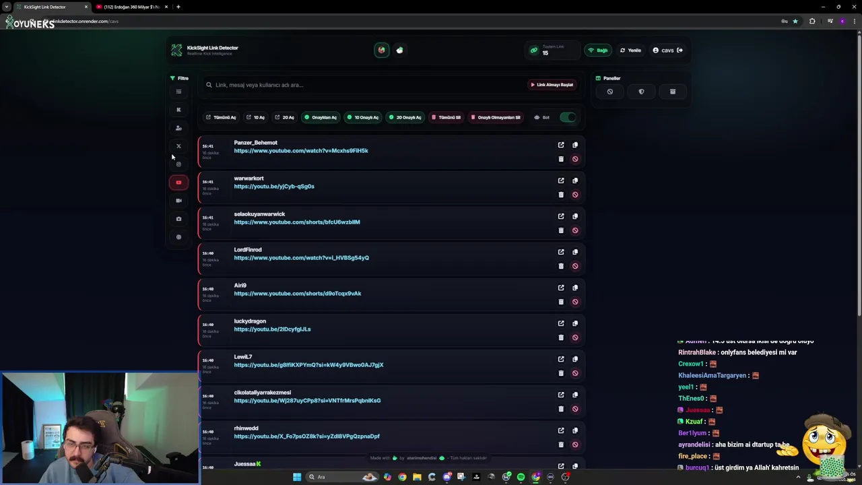The image size is (862, 485).
Task: Click the green Bağlı status button
Action: click(598, 50)
